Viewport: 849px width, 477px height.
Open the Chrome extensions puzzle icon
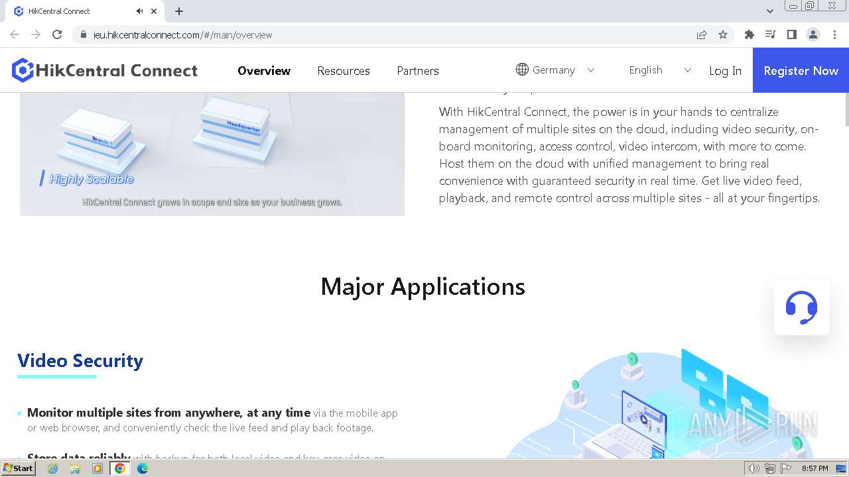(x=750, y=34)
